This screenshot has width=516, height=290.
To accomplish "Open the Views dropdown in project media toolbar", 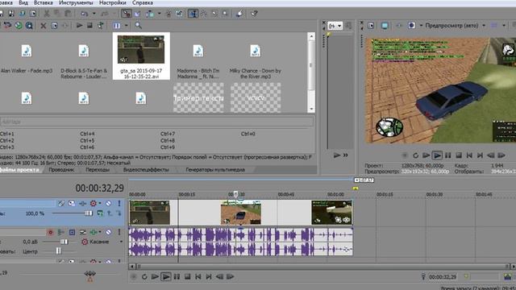I will coord(127,25).
